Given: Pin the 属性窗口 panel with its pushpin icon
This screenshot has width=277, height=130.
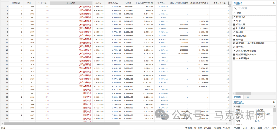Looking at the screenshot, I should (274, 102).
